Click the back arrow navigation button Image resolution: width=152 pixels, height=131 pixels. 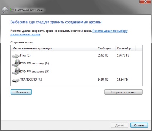[x=5, y=10]
